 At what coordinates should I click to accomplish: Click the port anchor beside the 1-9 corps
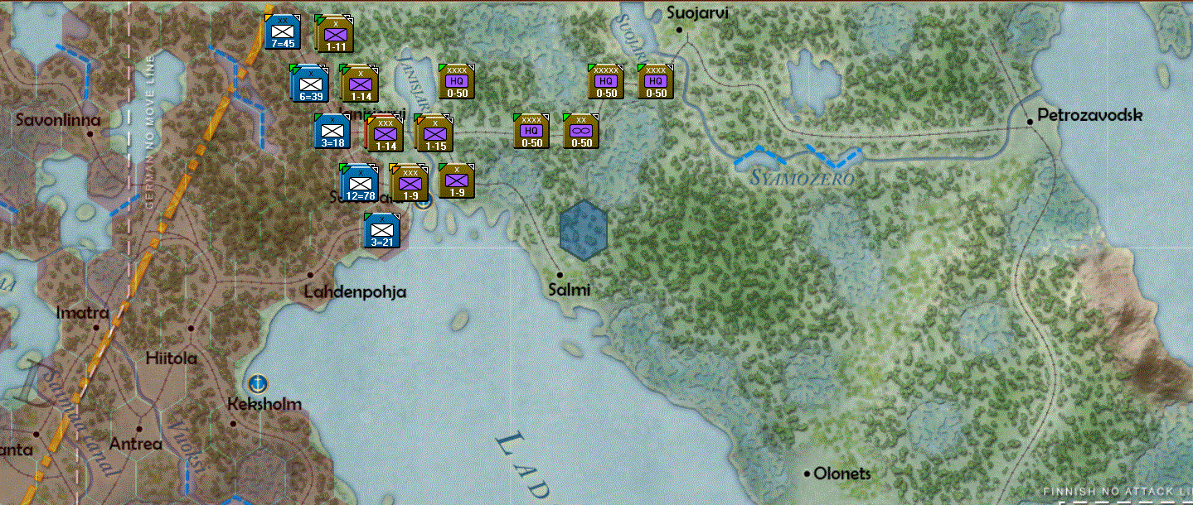(x=425, y=201)
